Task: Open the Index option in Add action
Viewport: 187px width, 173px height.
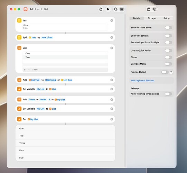Action: [43, 100]
